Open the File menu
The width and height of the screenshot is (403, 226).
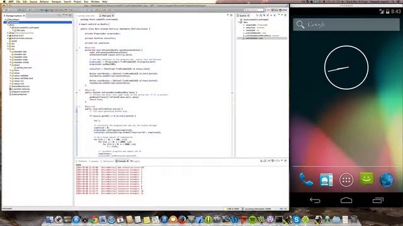click(18, 1)
